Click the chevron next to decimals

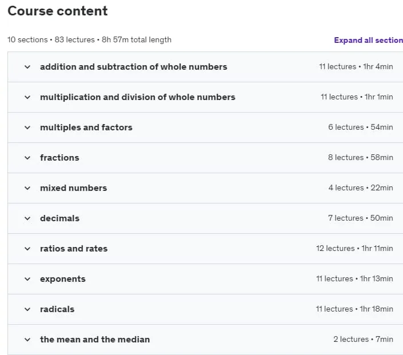point(27,218)
